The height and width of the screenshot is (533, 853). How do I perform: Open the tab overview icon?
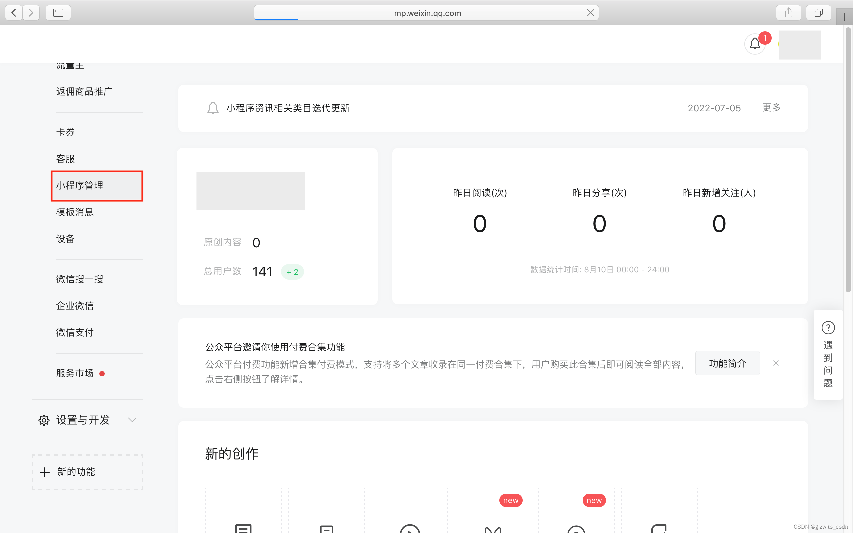[818, 13]
